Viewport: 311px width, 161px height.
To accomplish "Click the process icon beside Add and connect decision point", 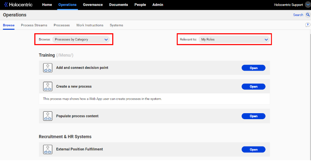I will (48, 68).
